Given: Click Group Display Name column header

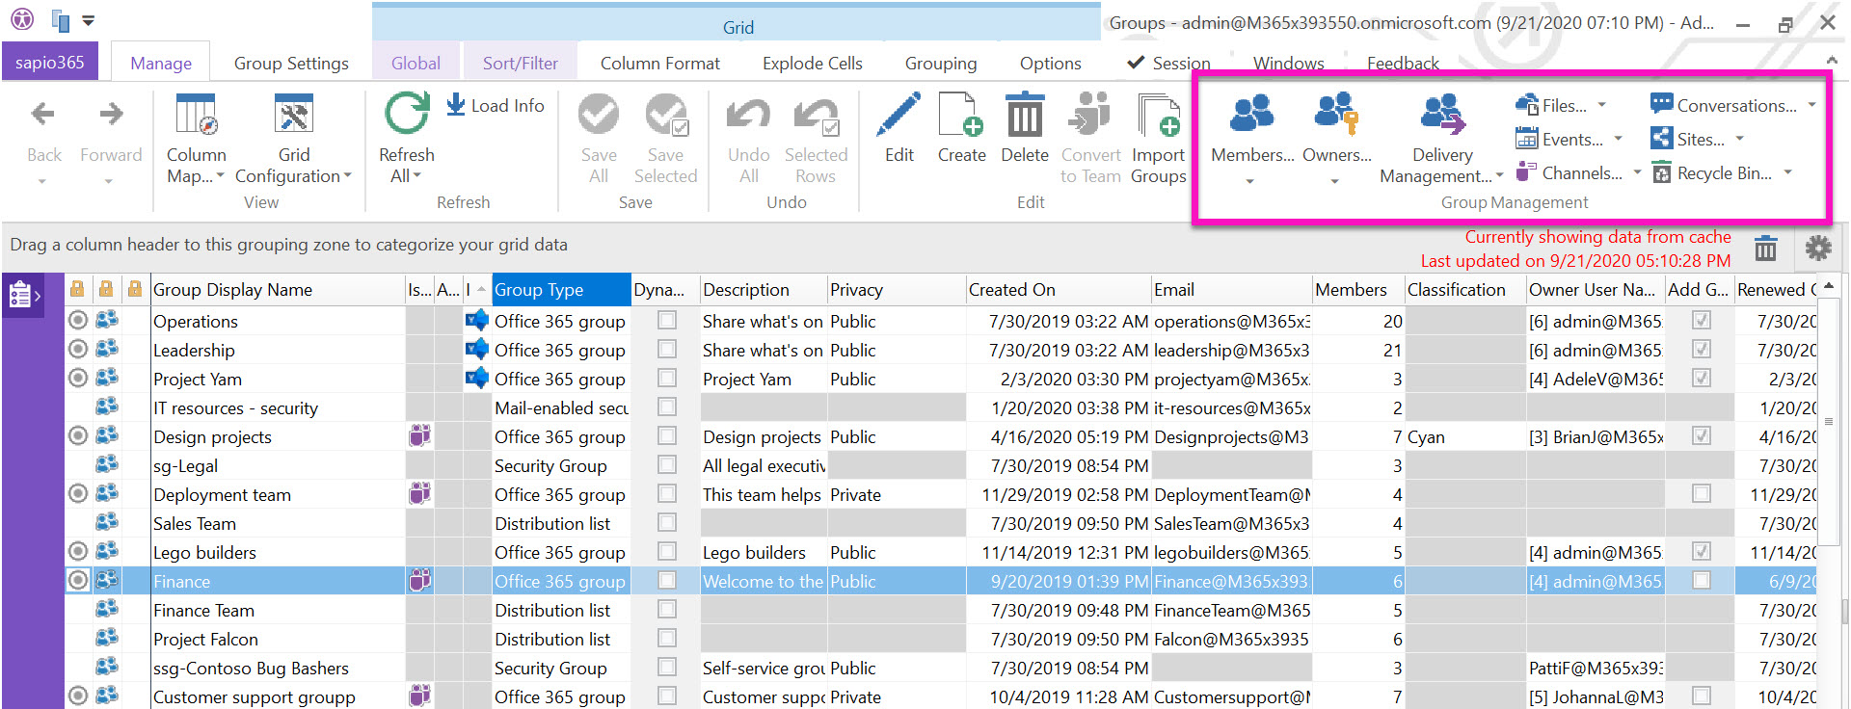Looking at the screenshot, I should tap(278, 289).
